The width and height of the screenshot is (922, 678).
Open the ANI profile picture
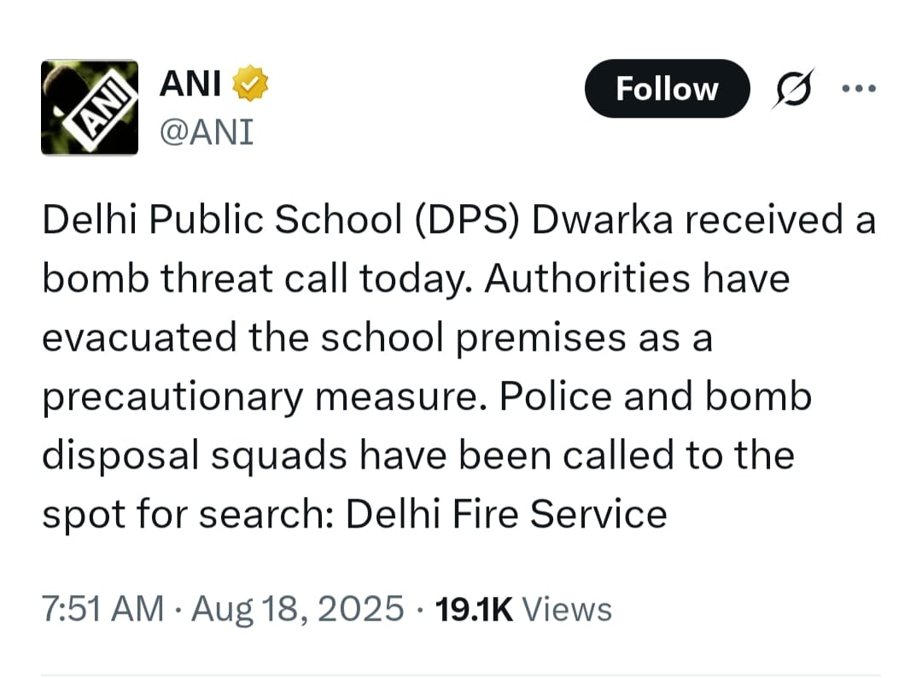pyautogui.click(x=90, y=108)
